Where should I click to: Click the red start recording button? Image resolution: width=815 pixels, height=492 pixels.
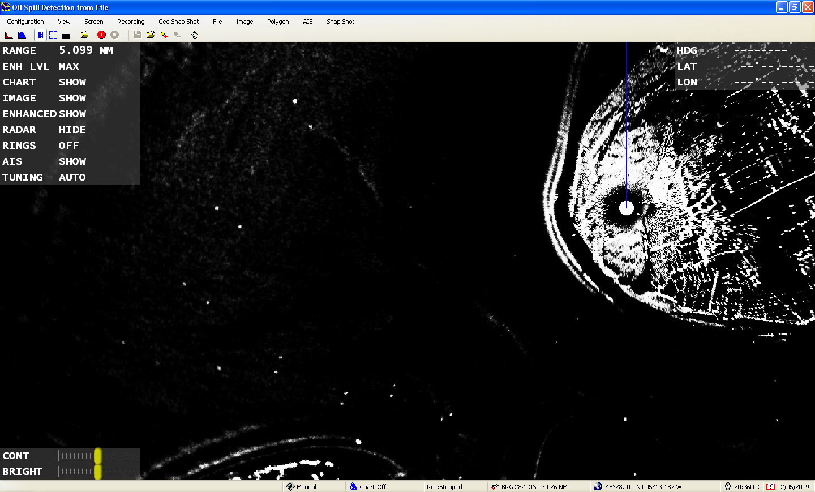[x=101, y=35]
